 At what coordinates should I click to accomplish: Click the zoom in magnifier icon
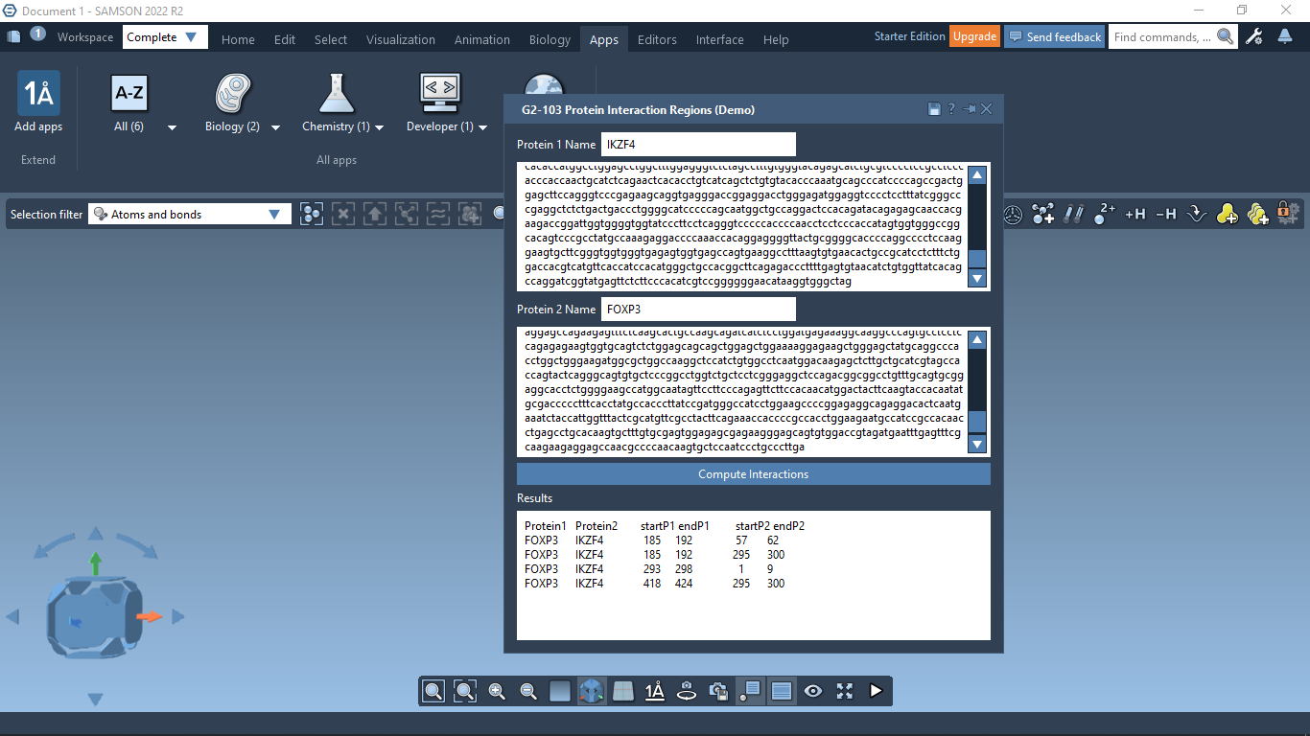click(x=497, y=691)
